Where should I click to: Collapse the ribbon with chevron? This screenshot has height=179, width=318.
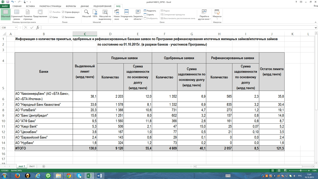coord(315,22)
